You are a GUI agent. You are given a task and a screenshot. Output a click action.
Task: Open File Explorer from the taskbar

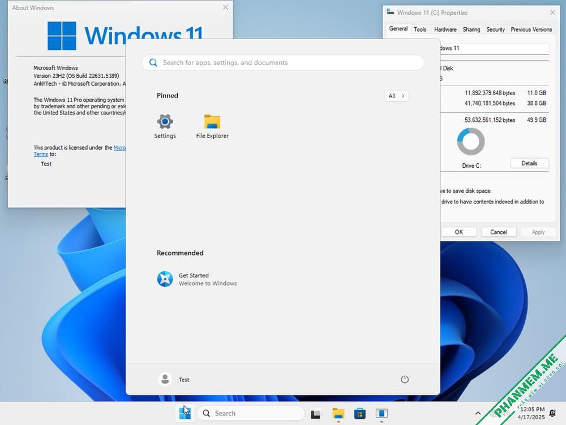tap(338, 413)
